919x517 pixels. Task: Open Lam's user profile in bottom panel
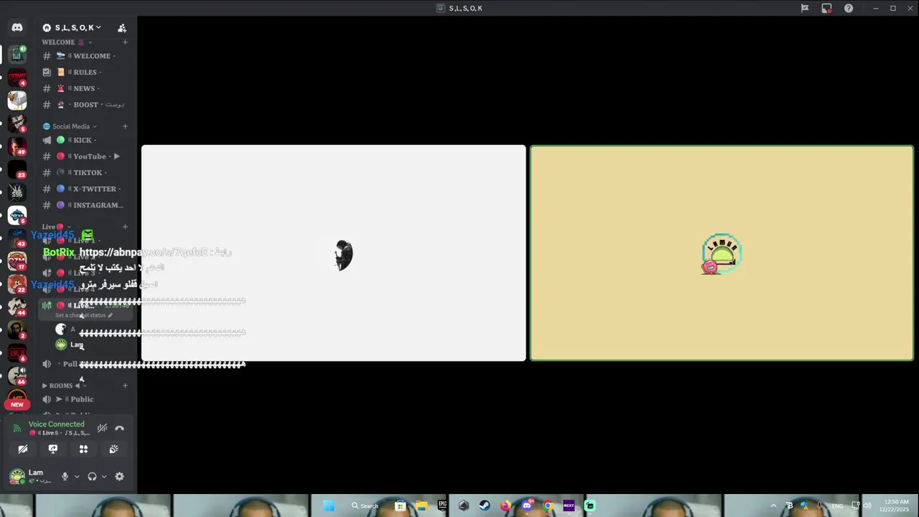pos(32,476)
